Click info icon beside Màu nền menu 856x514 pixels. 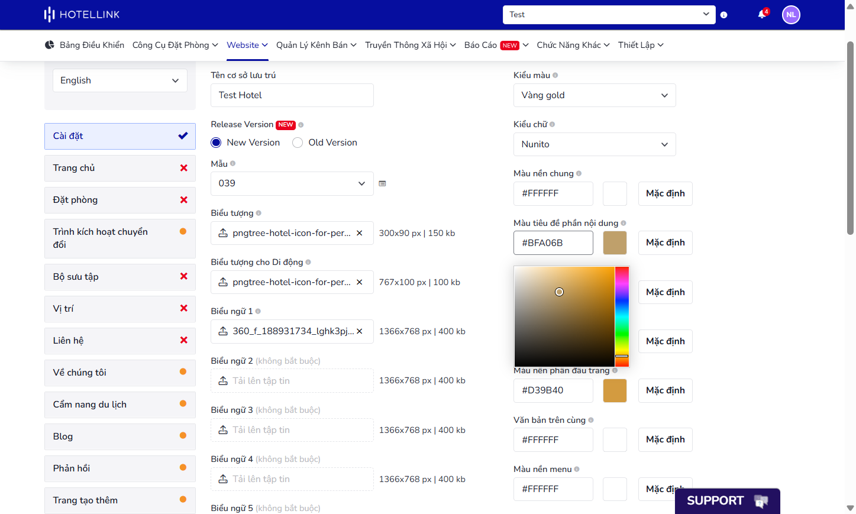(577, 469)
